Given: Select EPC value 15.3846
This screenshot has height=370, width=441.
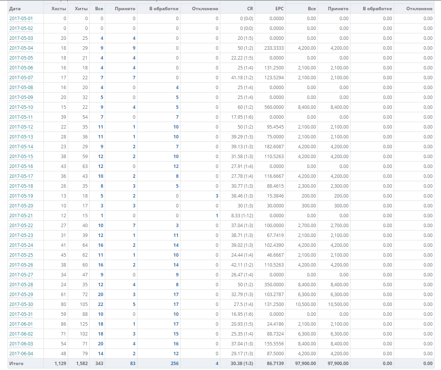Looking at the screenshot, I should [275, 196].
